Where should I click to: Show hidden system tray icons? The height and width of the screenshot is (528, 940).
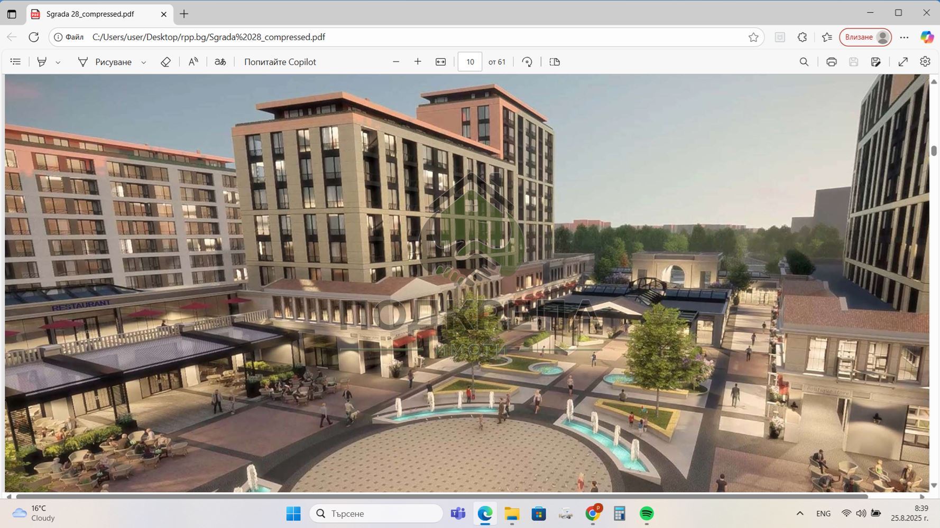799,513
